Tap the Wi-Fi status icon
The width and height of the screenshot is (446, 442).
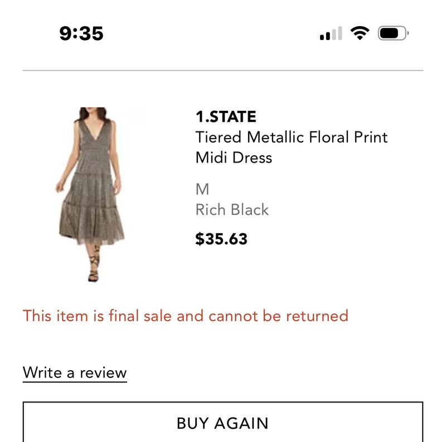(x=360, y=33)
